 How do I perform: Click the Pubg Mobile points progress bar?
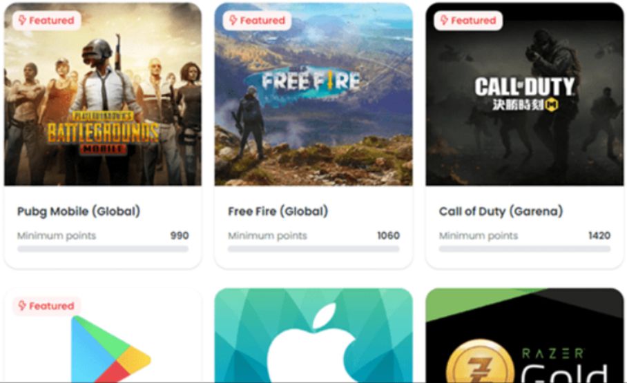point(103,249)
